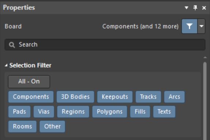Click the selection filter funnel icon
The width and height of the screenshot is (210, 140).
pos(189,26)
